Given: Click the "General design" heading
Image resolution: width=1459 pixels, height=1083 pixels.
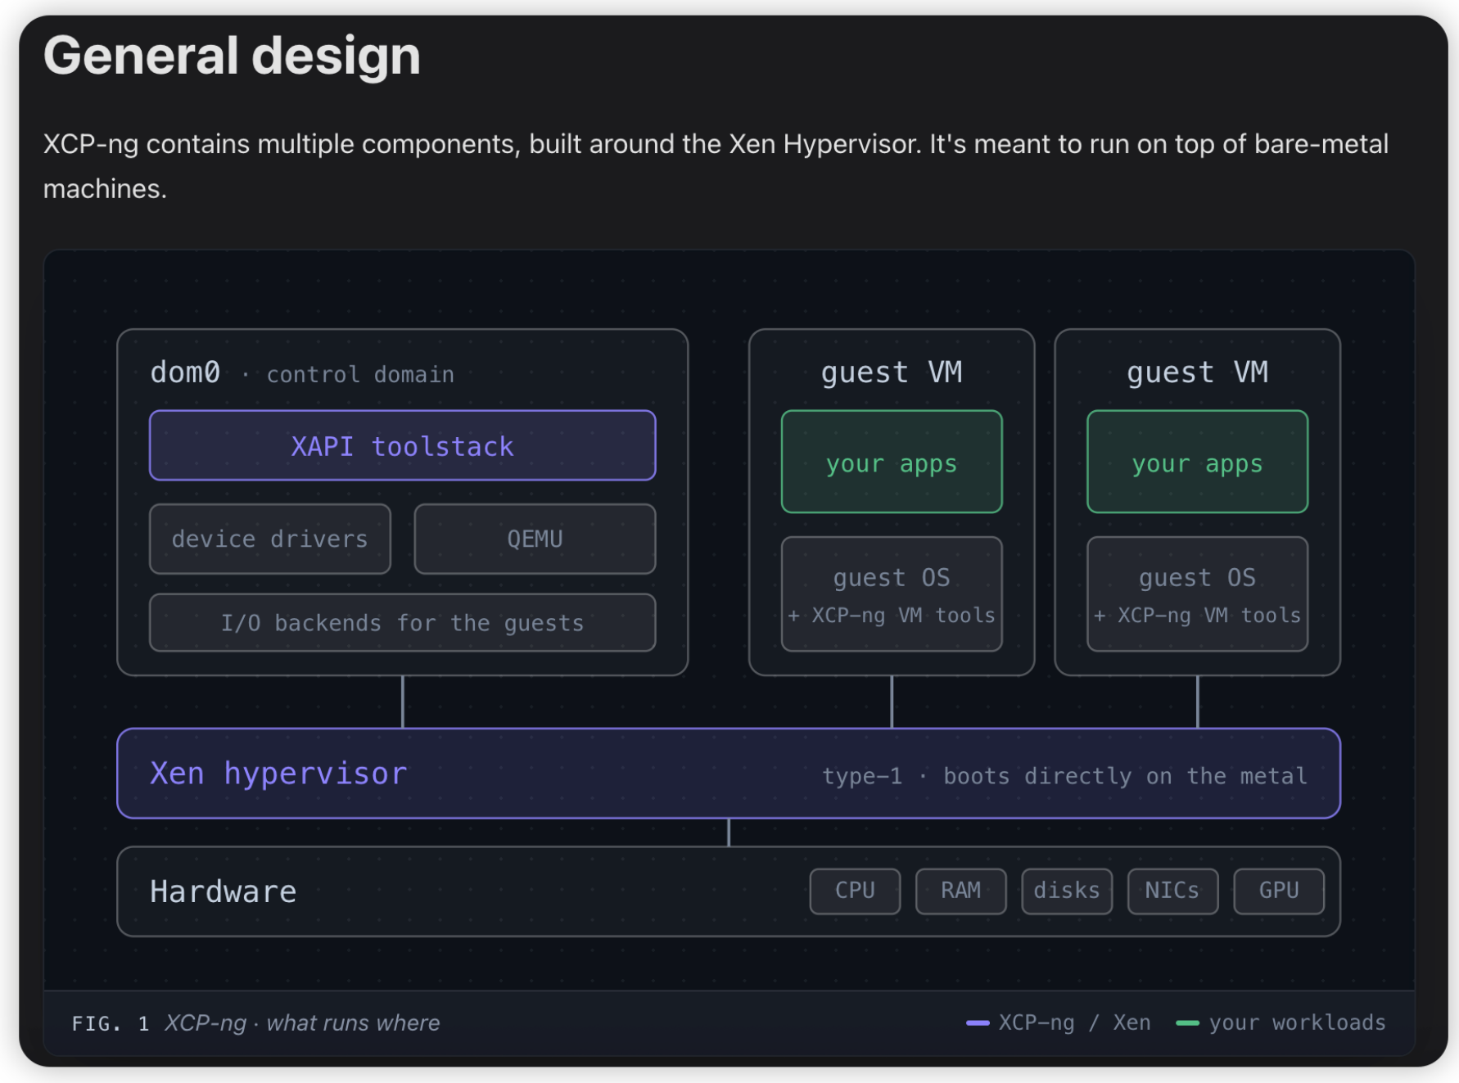Looking at the screenshot, I should (232, 56).
